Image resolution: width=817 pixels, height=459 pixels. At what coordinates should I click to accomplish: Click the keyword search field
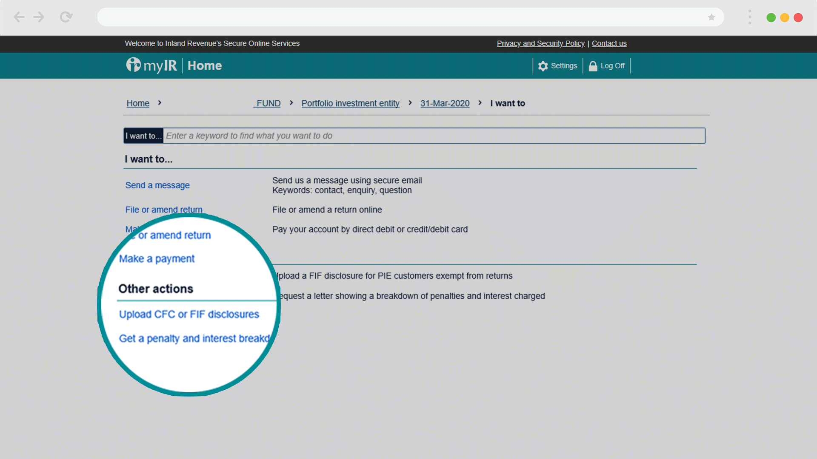tap(433, 136)
